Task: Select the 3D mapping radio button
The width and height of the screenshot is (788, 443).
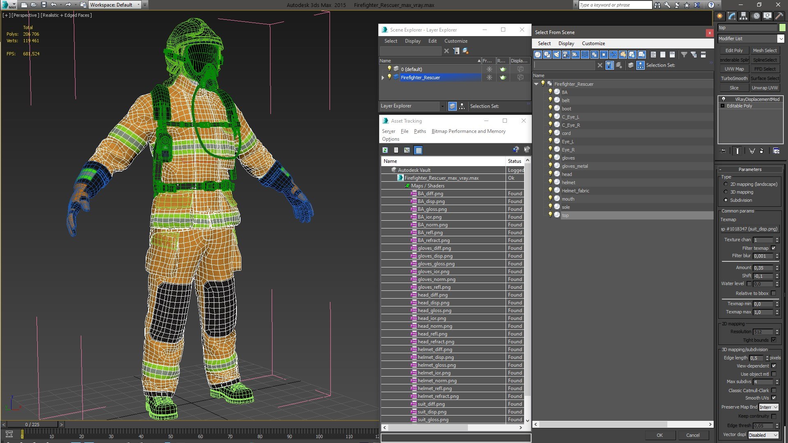Action: [726, 192]
